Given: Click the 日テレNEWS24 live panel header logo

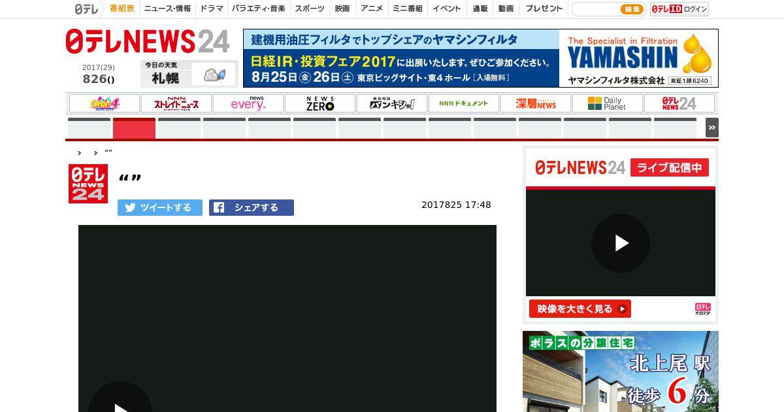Looking at the screenshot, I should (x=580, y=167).
